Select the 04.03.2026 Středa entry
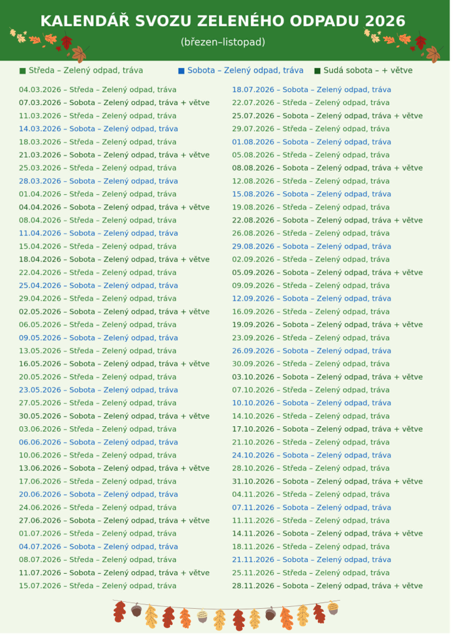The width and height of the screenshot is (453, 640). coord(98,90)
